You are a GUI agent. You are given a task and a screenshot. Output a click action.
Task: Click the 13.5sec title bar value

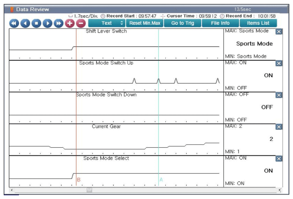tap(243, 9)
